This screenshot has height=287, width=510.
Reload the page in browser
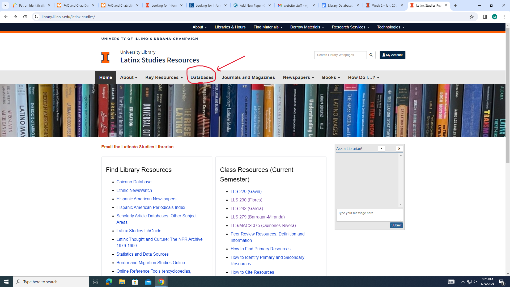(x=25, y=17)
